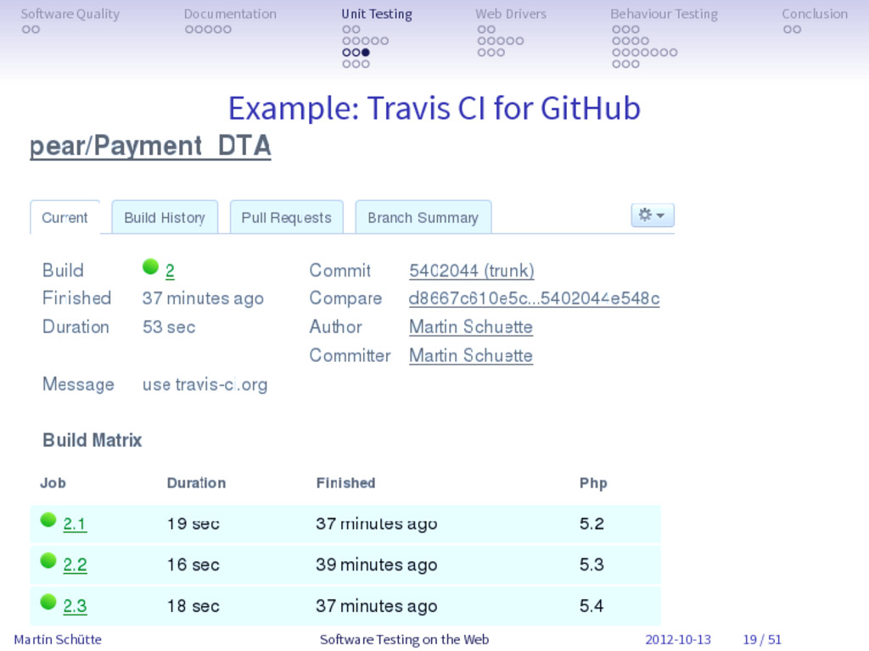Click the 'use travis-ci.org' message text
Screen dimensions: 869x651
point(205,385)
